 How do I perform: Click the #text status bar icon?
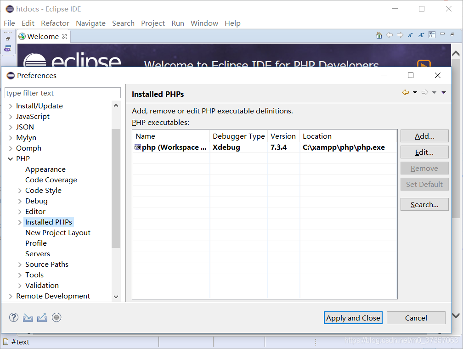click(x=6, y=342)
